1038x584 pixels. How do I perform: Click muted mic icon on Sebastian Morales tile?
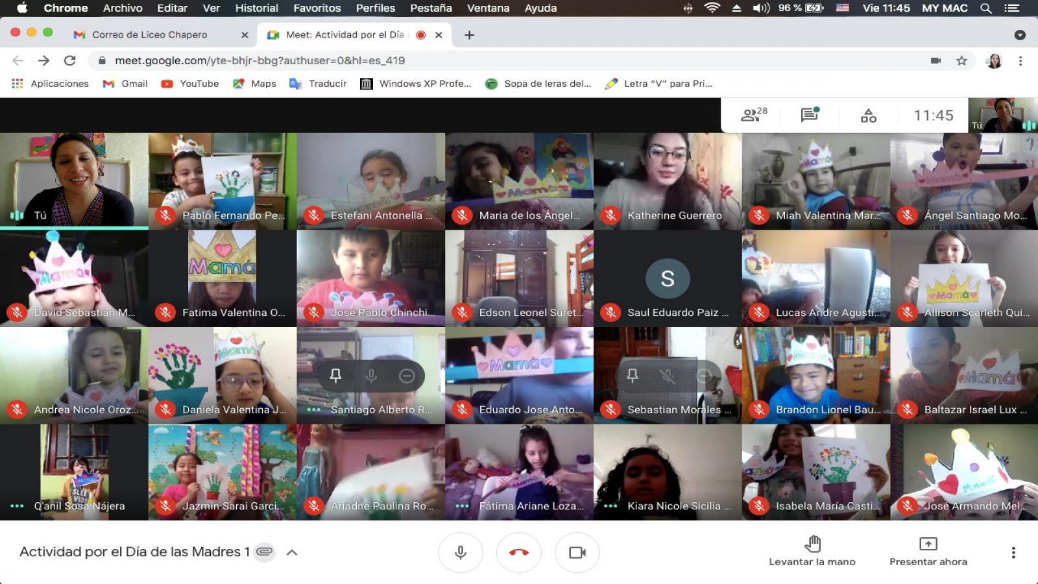pos(668,375)
